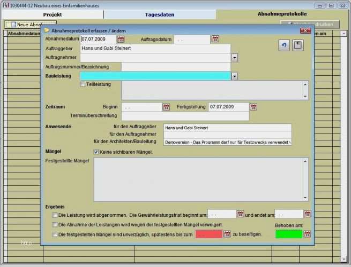Check 'Die Leistung wird abgenommen' option
The height and width of the screenshot is (267, 351).
[55, 215]
